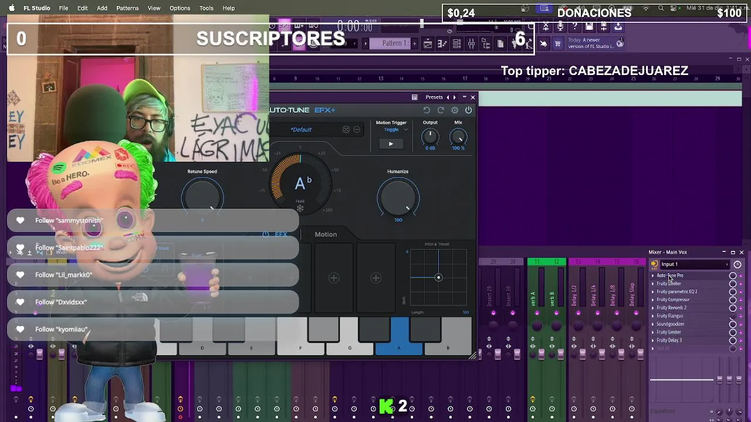Adjust Fruity parametric EQ 2 mix knob
751x422 pixels.
(x=733, y=292)
